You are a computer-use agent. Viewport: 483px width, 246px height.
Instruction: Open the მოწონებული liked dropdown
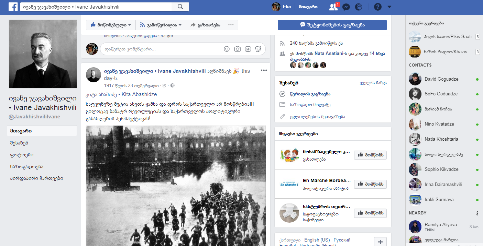pyautogui.click(x=111, y=25)
